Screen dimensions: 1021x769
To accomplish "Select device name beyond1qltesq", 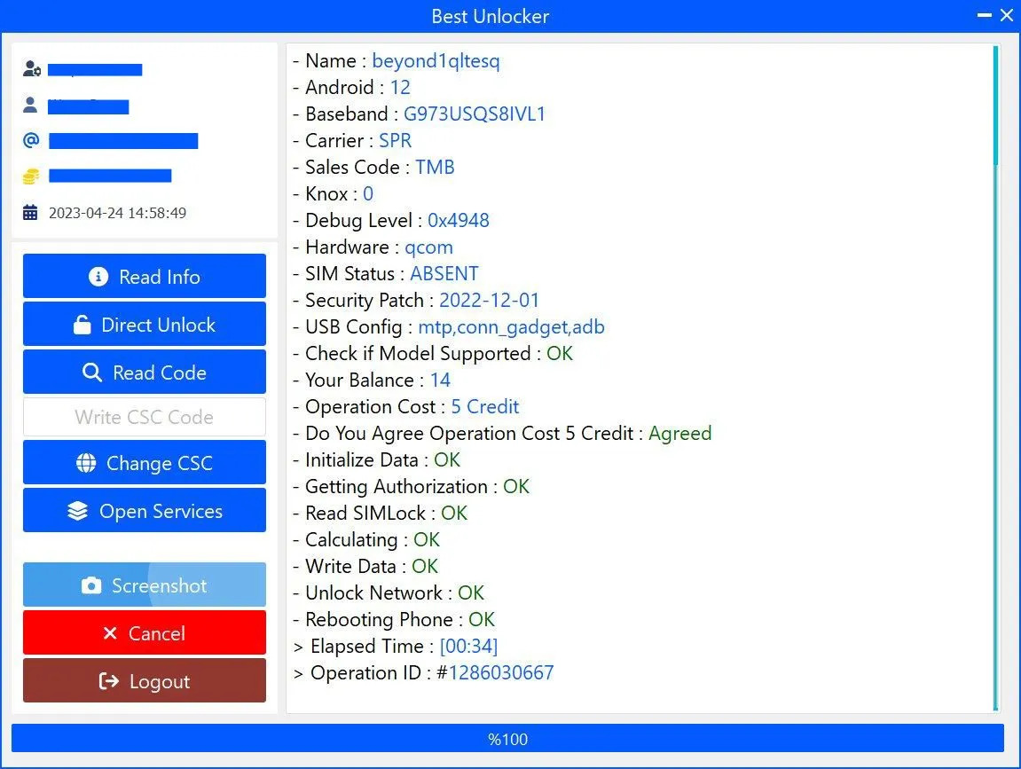I will pos(436,61).
